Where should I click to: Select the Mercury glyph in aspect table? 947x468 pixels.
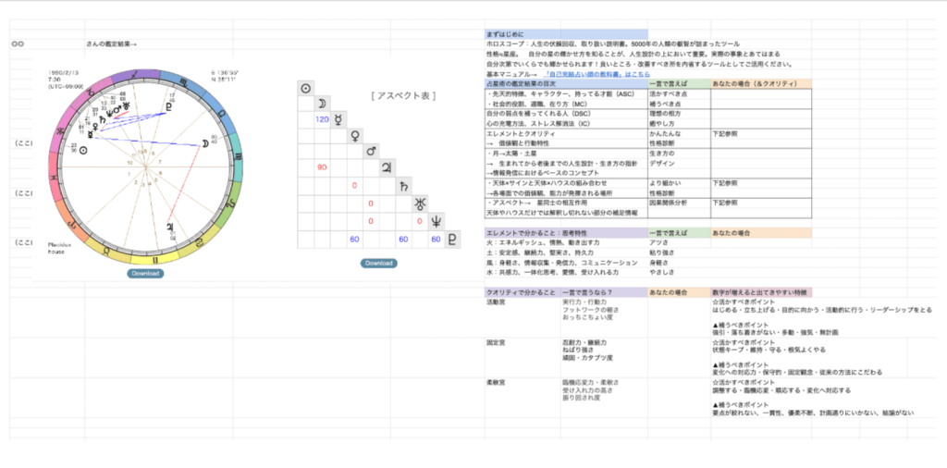[339, 119]
